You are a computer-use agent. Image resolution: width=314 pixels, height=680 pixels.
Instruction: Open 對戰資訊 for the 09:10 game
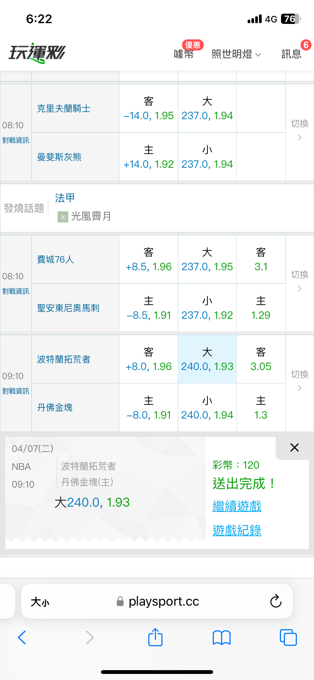(x=16, y=391)
